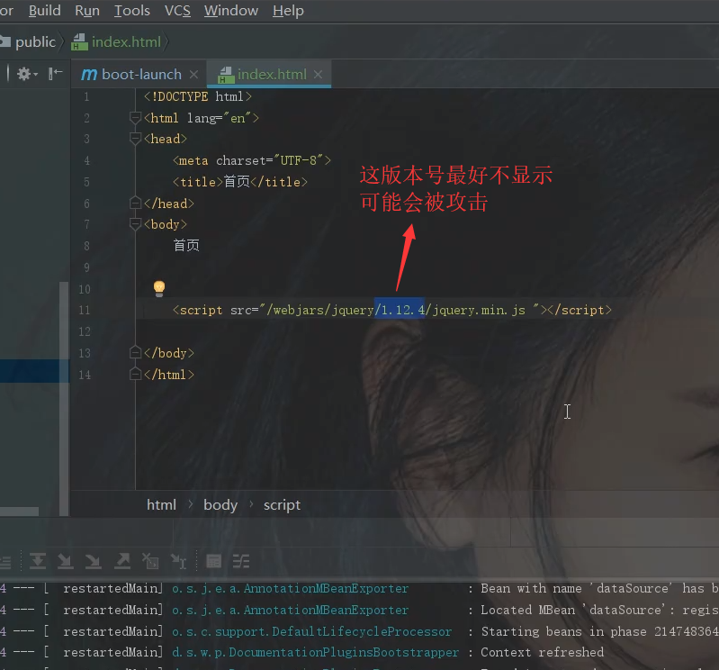Screen dimensions: 719x670
Task: Hide the project tool window
Action: tap(56, 74)
